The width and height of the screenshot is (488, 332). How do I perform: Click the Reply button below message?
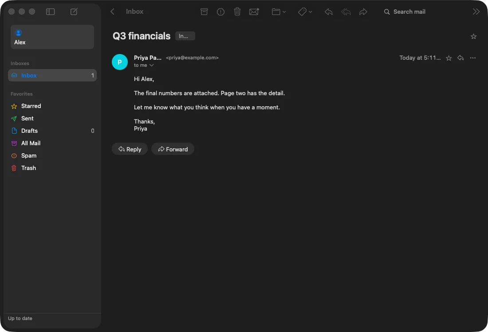tap(130, 149)
